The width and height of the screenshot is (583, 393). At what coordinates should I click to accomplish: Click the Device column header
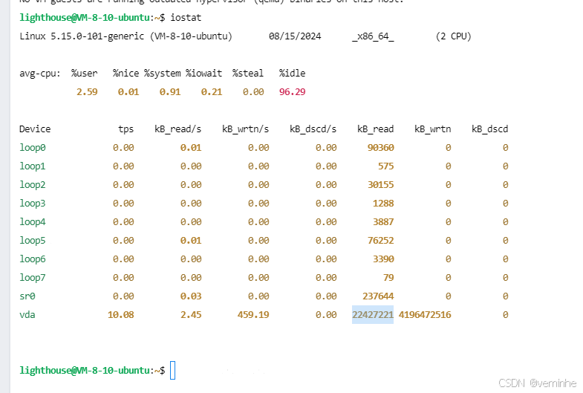coord(35,129)
